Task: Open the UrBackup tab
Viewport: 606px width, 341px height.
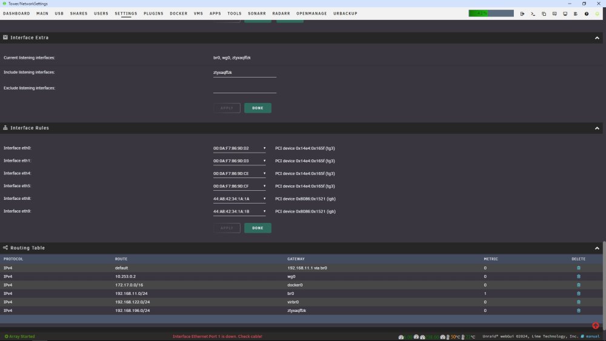Action: (345, 13)
